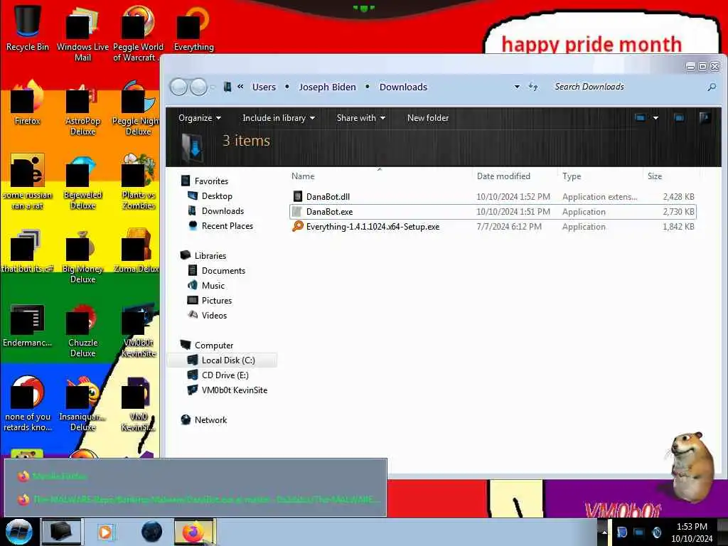Image resolution: width=728 pixels, height=546 pixels.
Task: Launch Firefox from the desktop
Action: [27, 103]
